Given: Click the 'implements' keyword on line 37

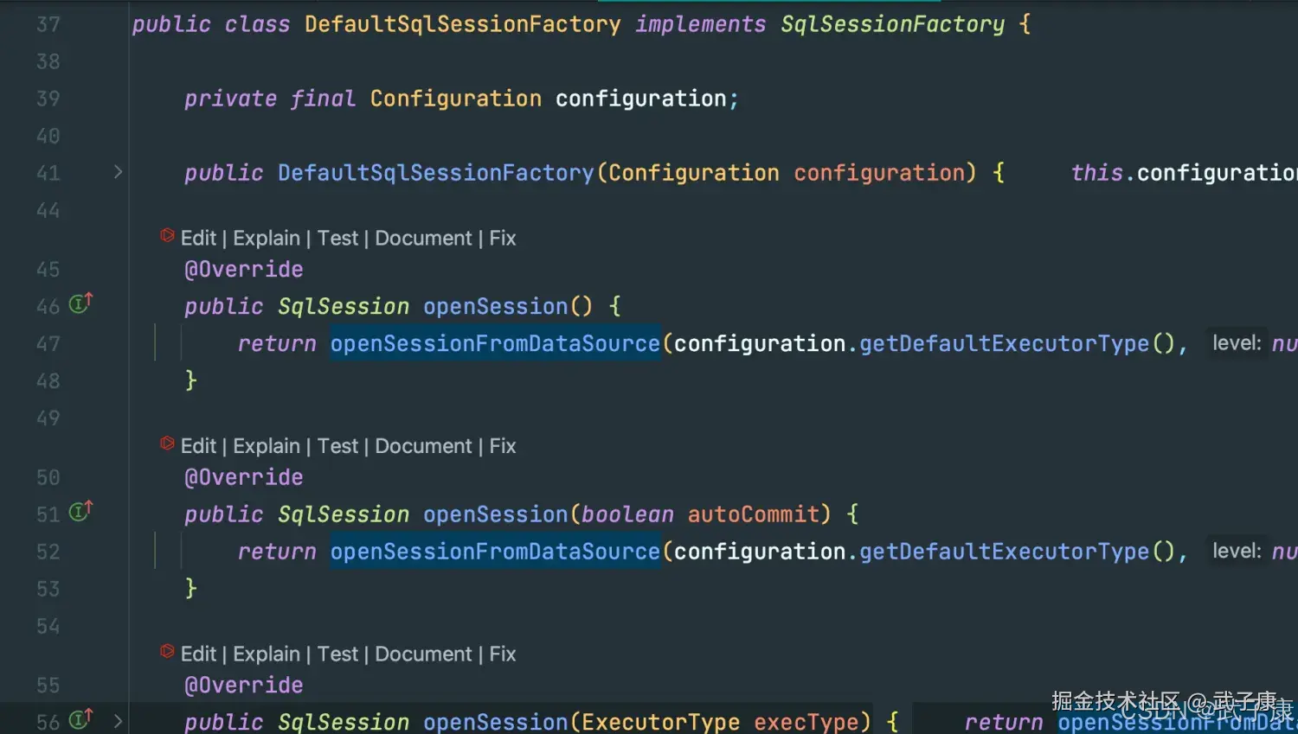Looking at the screenshot, I should point(700,24).
